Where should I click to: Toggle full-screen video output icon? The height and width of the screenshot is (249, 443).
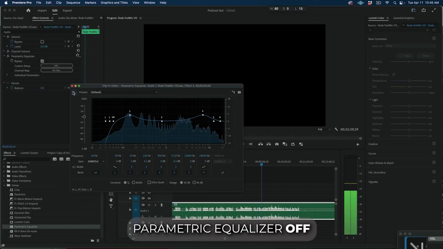(x=434, y=10)
